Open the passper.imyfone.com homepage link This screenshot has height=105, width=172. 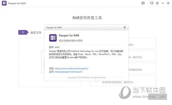click(69, 72)
